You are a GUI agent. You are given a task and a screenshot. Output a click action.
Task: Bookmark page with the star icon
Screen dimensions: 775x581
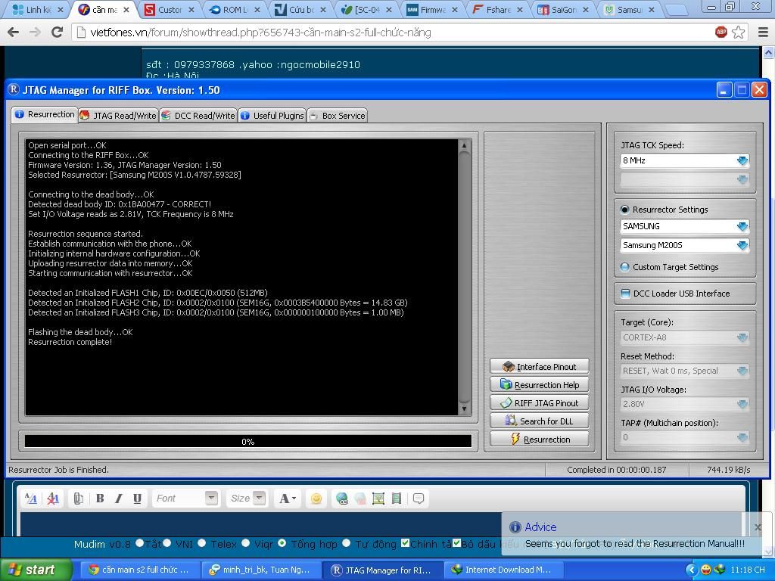tap(739, 32)
